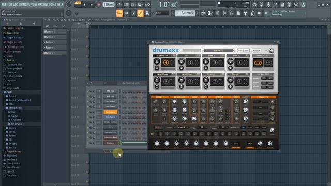Enable the countdown before recording icon
The width and height of the screenshot is (331, 186).
click(133, 5)
